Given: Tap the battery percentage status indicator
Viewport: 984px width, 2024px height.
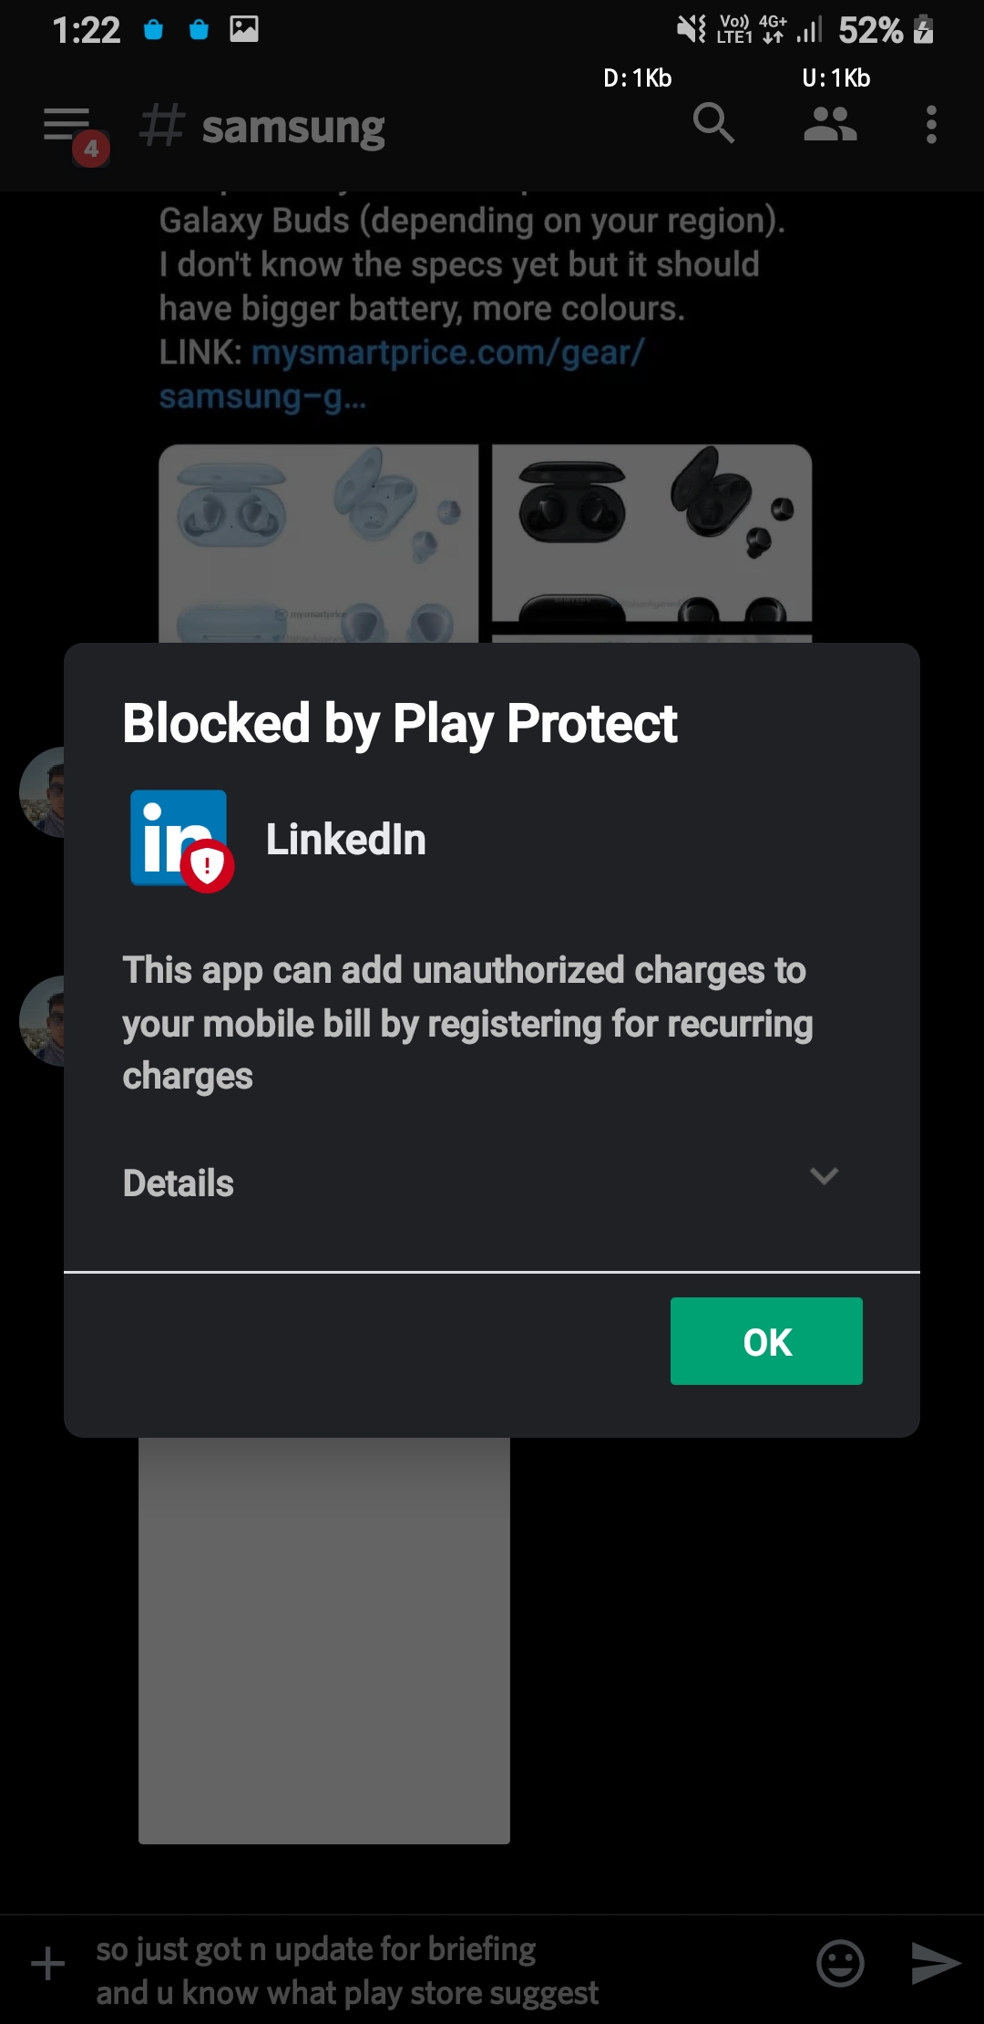Looking at the screenshot, I should coord(870,31).
